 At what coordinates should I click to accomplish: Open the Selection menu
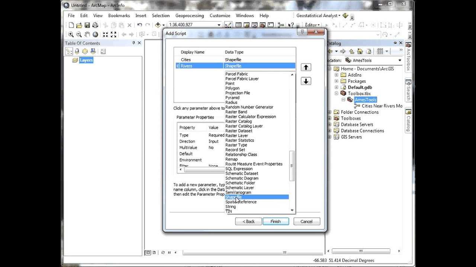coord(161,16)
